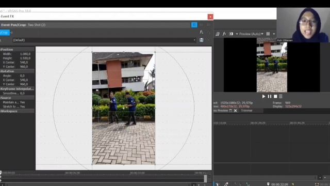The width and height of the screenshot is (330, 186).
Task: Click the active blue Crop chain button
Action: pyautogui.click(x=5, y=33)
